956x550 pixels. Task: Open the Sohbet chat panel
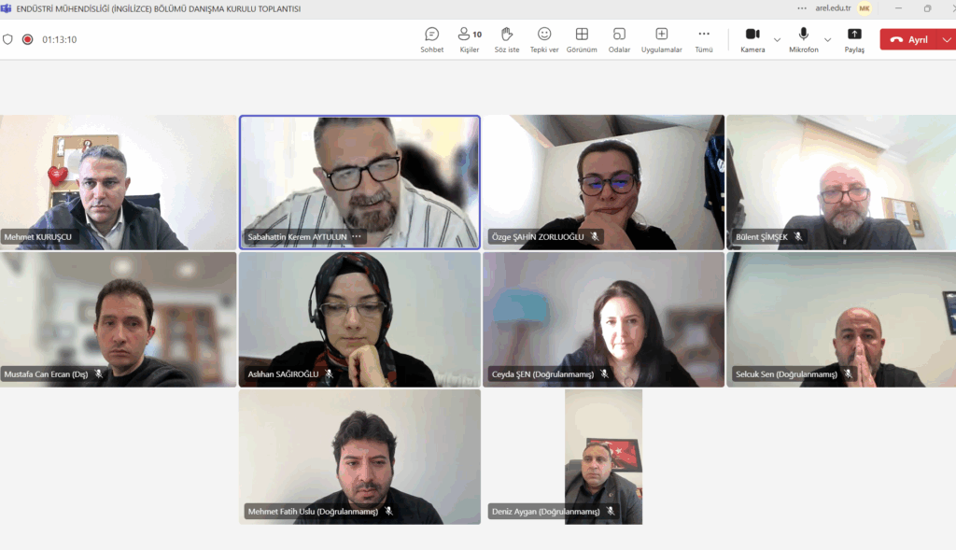click(x=431, y=39)
